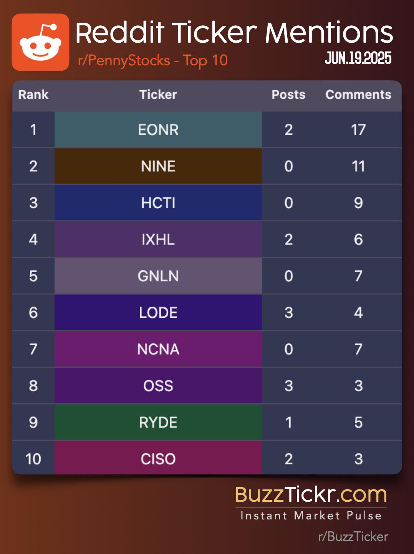Choose the GNLN ticker cell
The image size is (414, 554).
coord(158,276)
